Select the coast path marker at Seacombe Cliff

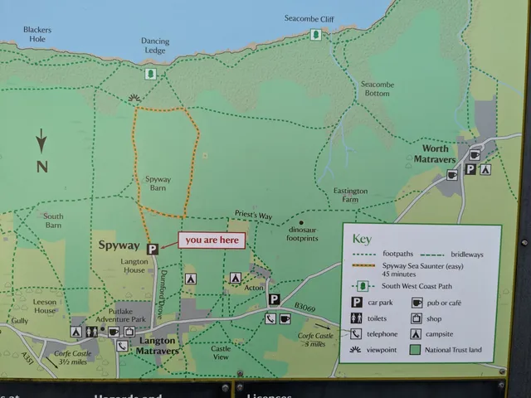[315, 35]
